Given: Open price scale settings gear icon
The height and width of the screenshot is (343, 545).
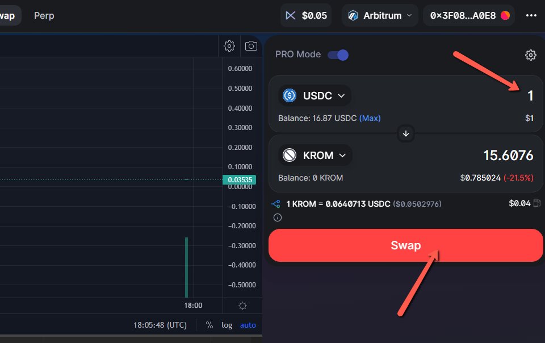Looking at the screenshot, I should [x=242, y=306].
